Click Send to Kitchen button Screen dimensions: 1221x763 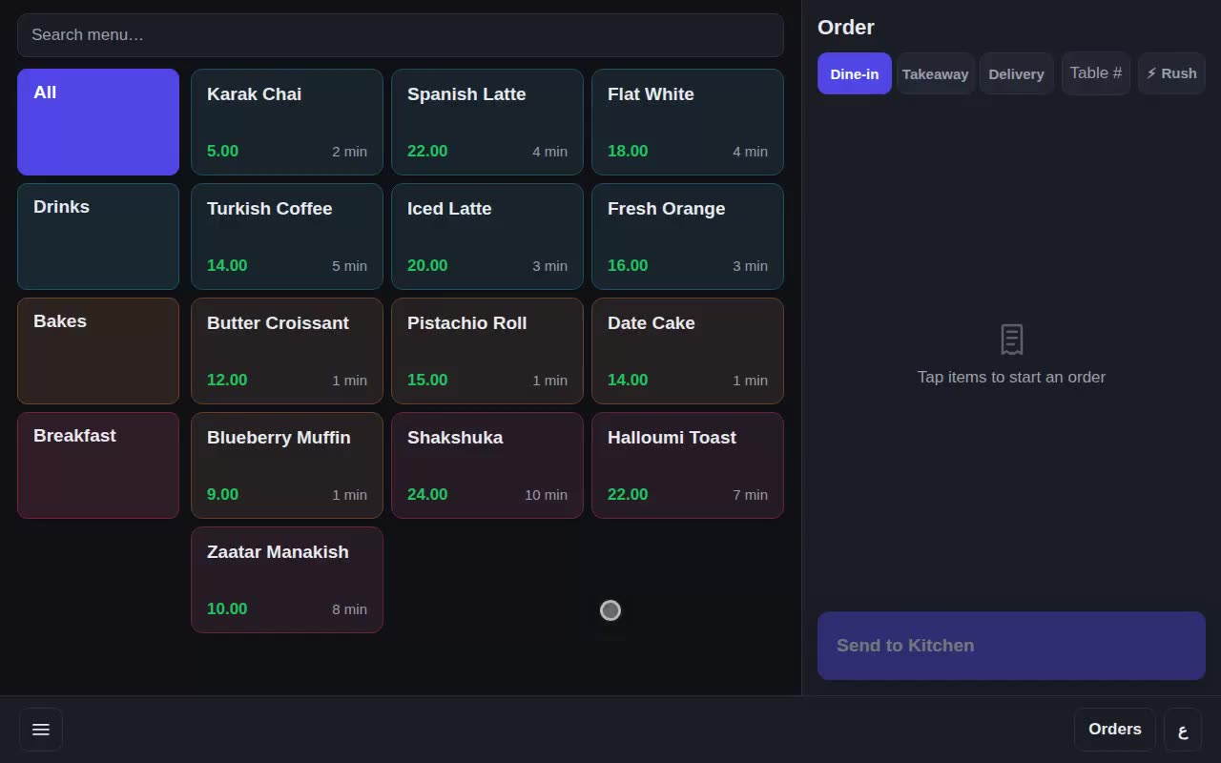pyautogui.click(x=1011, y=646)
